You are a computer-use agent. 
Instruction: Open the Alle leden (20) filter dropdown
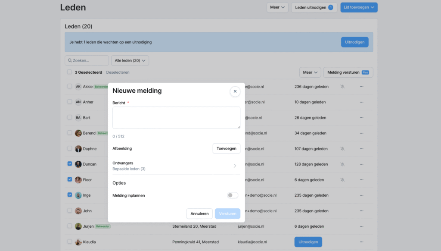point(130,61)
